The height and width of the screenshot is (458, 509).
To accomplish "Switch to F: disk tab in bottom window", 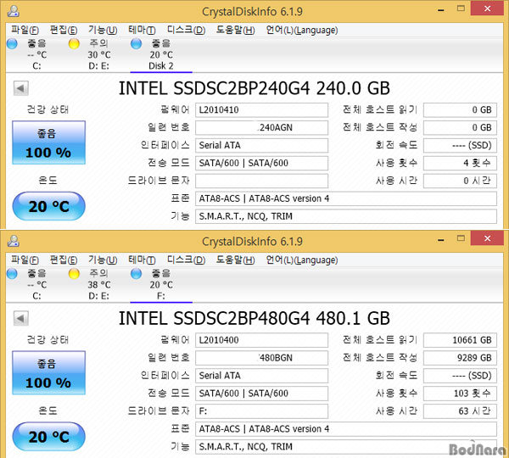I will point(161,285).
